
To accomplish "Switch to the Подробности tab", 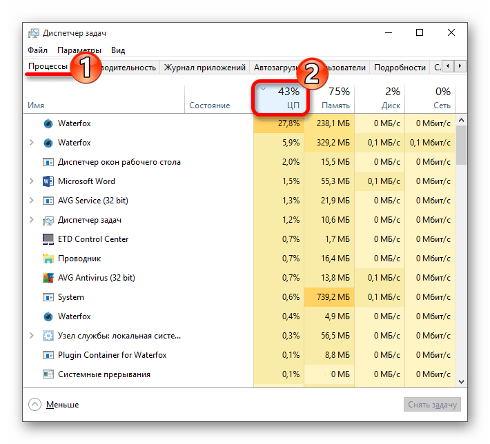I will (400, 68).
